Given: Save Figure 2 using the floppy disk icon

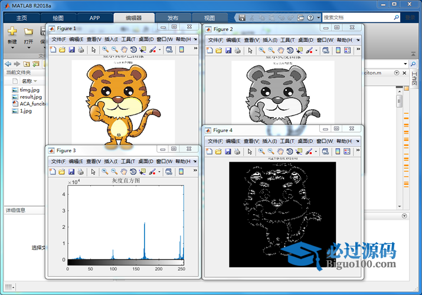Looking at the screenshot, I should [x=228, y=50].
